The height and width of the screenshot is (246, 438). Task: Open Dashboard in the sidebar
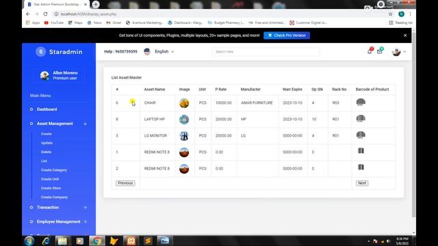click(47, 109)
